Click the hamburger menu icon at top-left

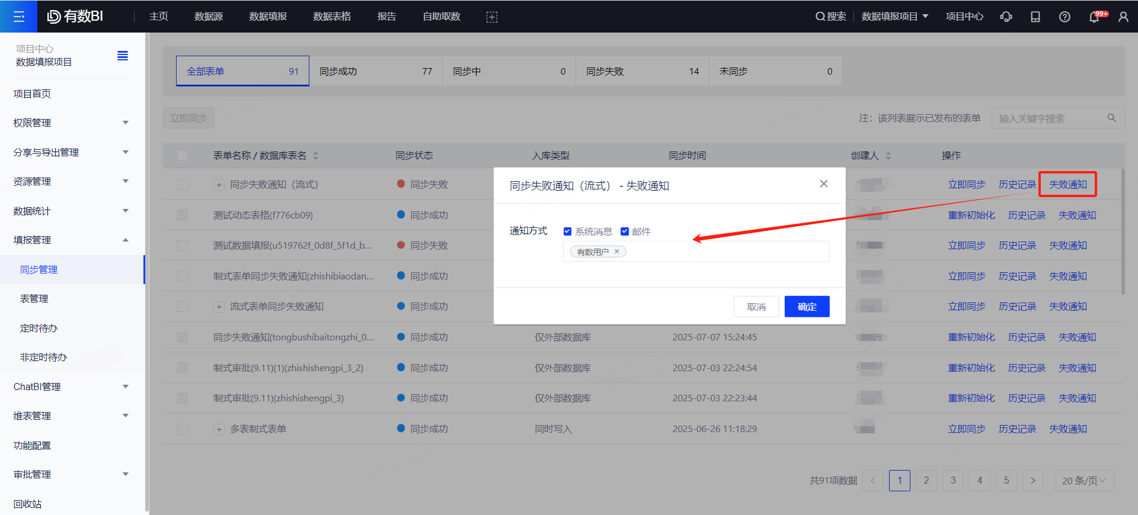18,17
